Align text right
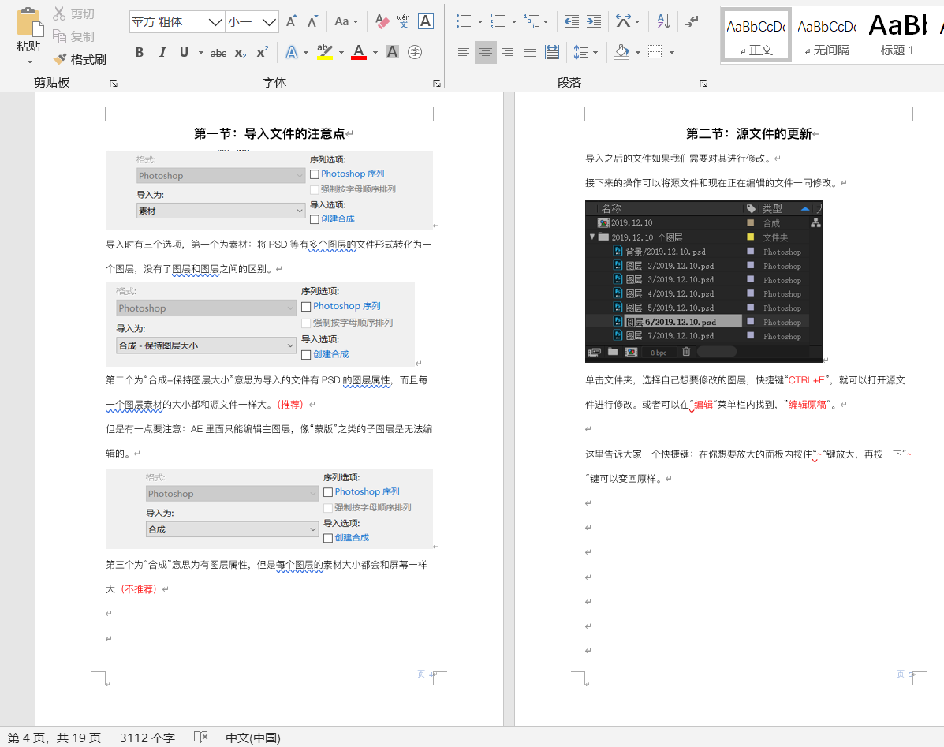This screenshot has width=944, height=747. [508, 52]
